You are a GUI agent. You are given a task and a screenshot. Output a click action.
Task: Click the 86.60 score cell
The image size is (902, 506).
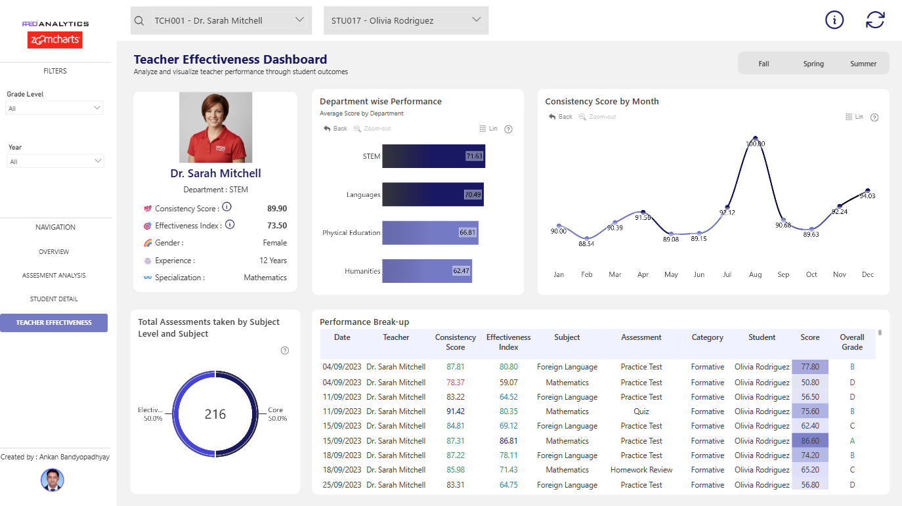(x=810, y=441)
